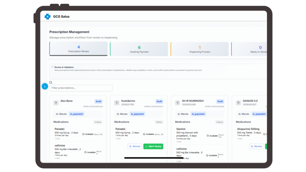Click the 'A' avatar for Alex Bana
This screenshot has height=172, width=306.
tap(56, 103)
